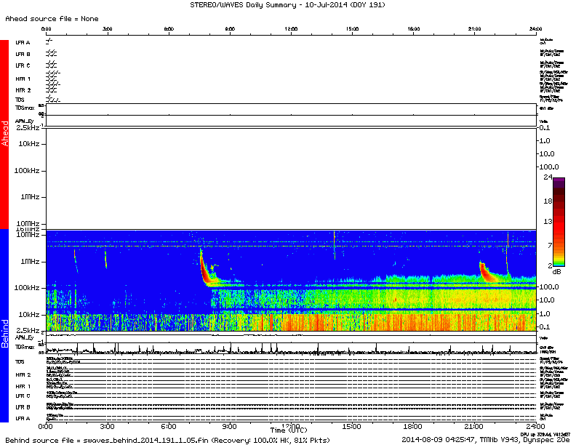The image size is (576, 445).
Task: Click the TDS label in Behind section
Action: [20, 362]
